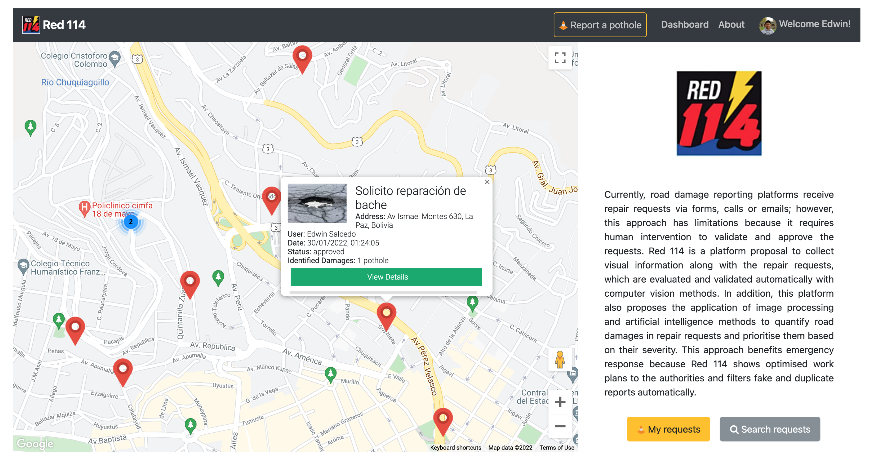Click the green View Details button

(x=386, y=277)
